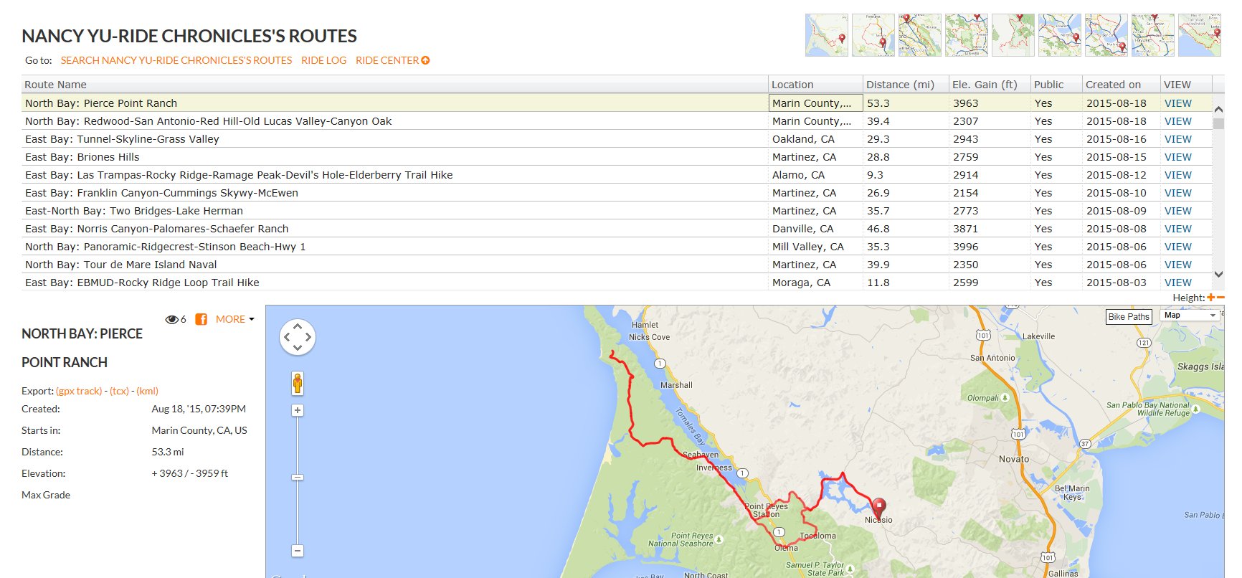1242x578 pixels.
Task: Click the Street View pegman icon
Action: (298, 383)
